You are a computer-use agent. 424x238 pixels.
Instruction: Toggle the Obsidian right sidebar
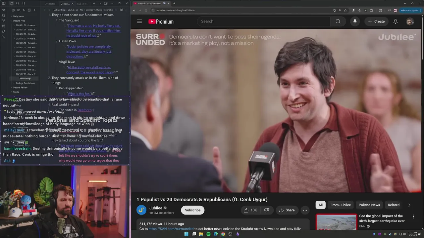[106, 3]
